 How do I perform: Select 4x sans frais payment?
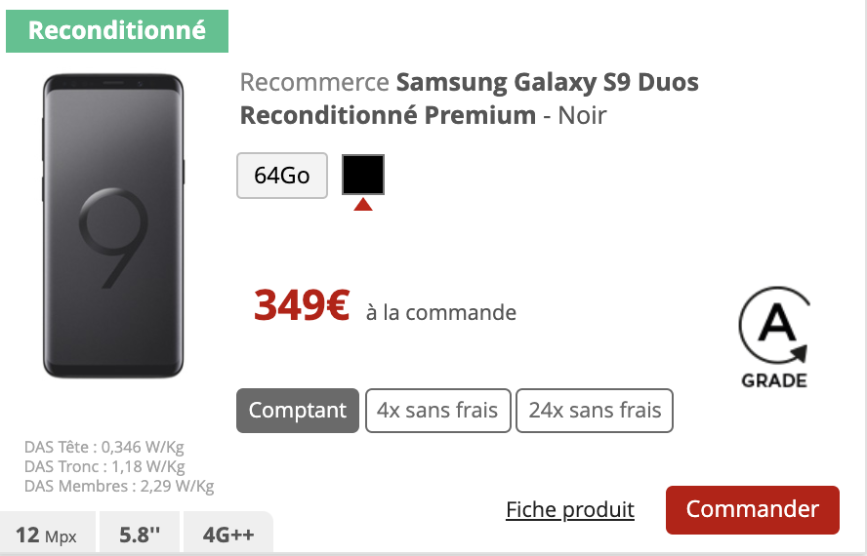(437, 411)
